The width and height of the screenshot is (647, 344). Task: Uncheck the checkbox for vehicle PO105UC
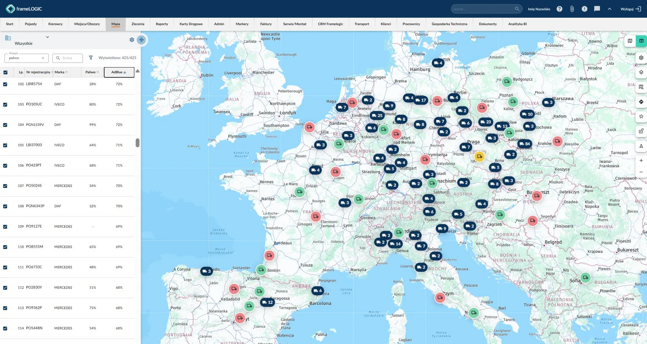click(5, 104)
